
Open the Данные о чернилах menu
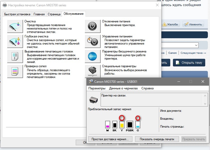point(123,88)
